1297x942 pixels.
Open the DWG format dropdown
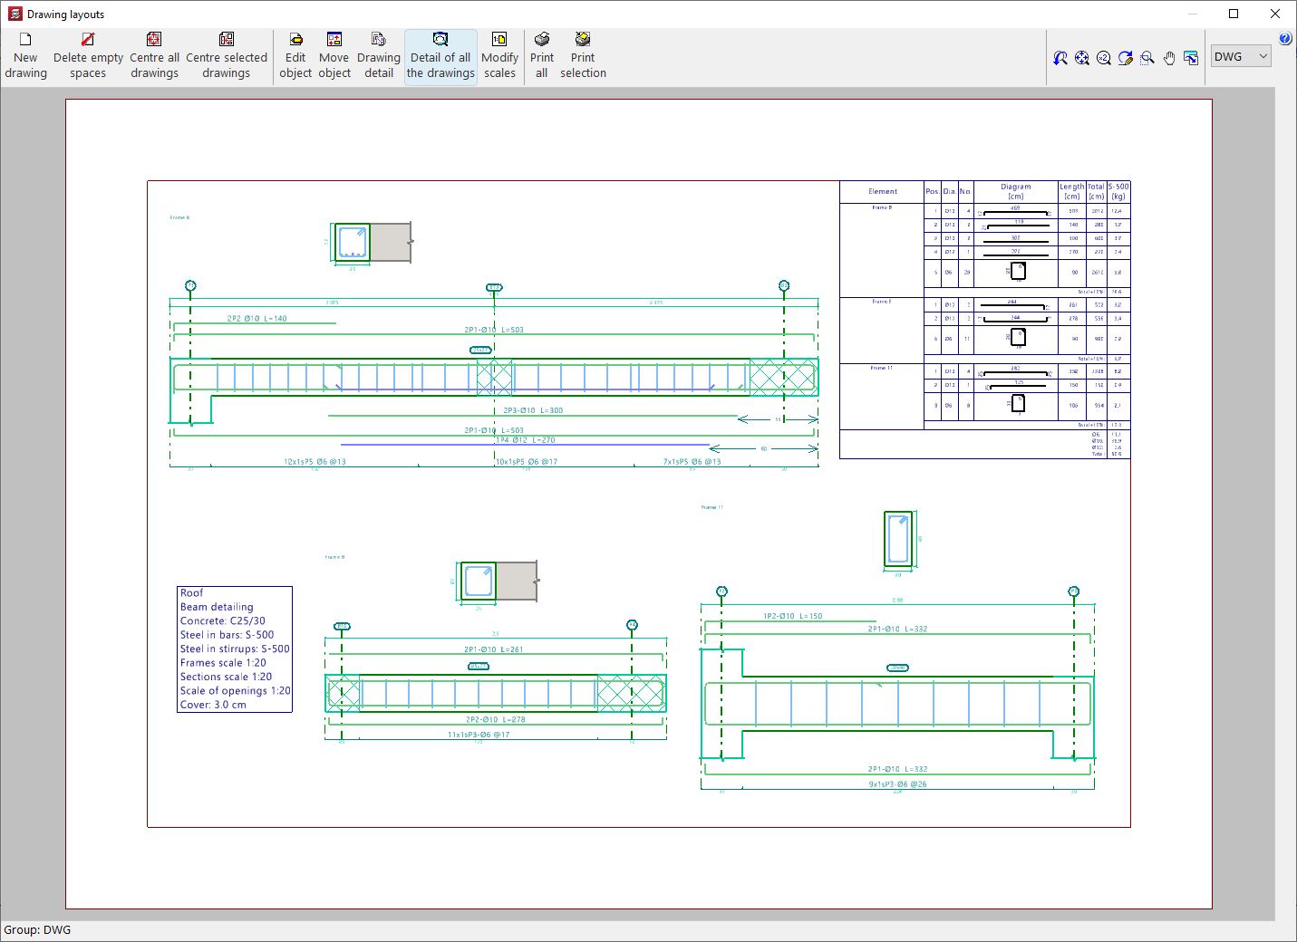[1242, 56]
